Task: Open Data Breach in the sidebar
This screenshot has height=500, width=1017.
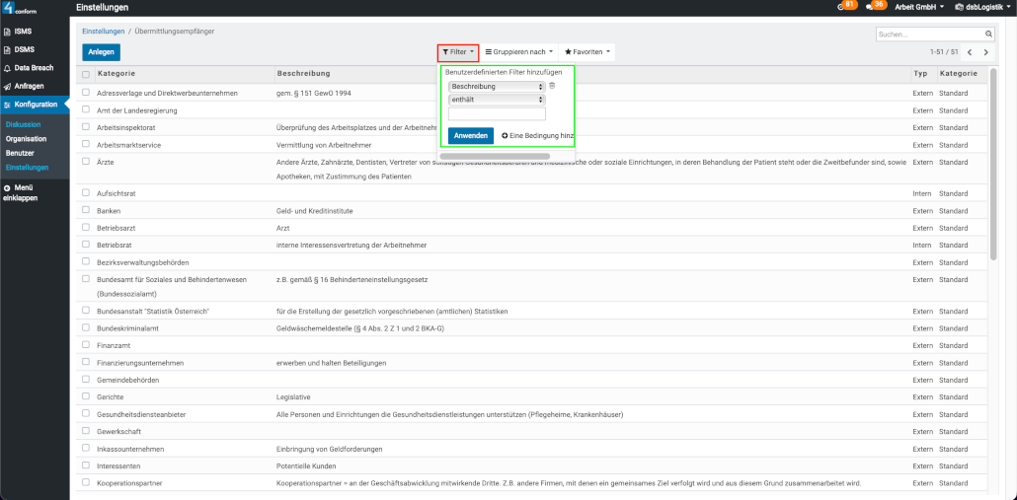Action: point(34,68)
